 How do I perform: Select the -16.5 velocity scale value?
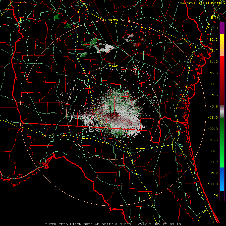point(213,118)
